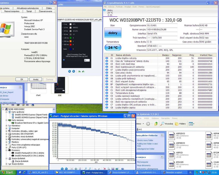
Task: Click PL language indicator in taskbar
Action: point(190,172)
